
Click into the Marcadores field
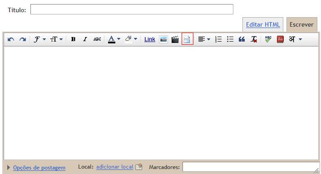coord(251,167)
